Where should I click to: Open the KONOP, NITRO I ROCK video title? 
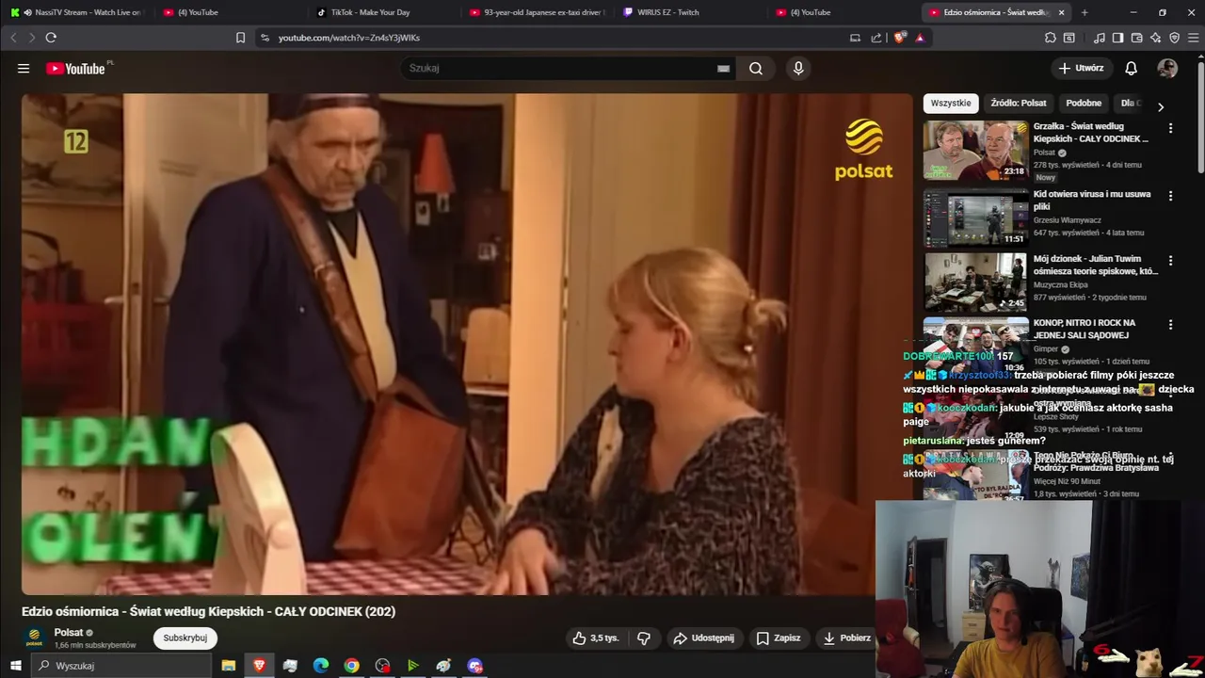click(1084, 329)
